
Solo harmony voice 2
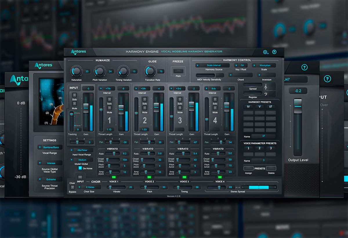tap(144, 99)
